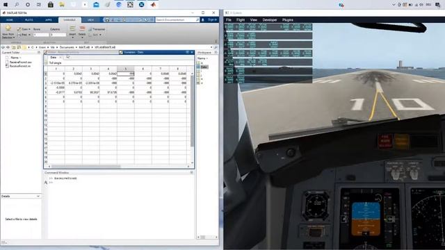Select the Data variable in Workspace
This screenshot has height=250, width=445.
pos(204,67)
